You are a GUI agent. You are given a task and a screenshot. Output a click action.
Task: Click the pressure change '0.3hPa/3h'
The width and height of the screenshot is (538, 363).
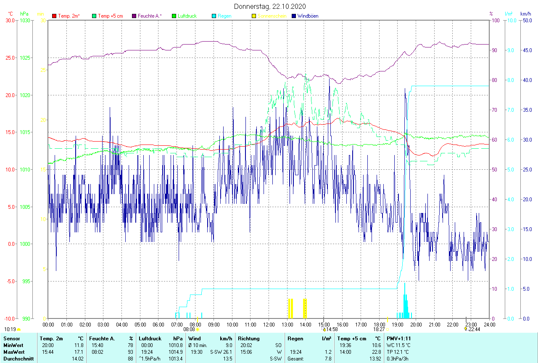[398, 359]
